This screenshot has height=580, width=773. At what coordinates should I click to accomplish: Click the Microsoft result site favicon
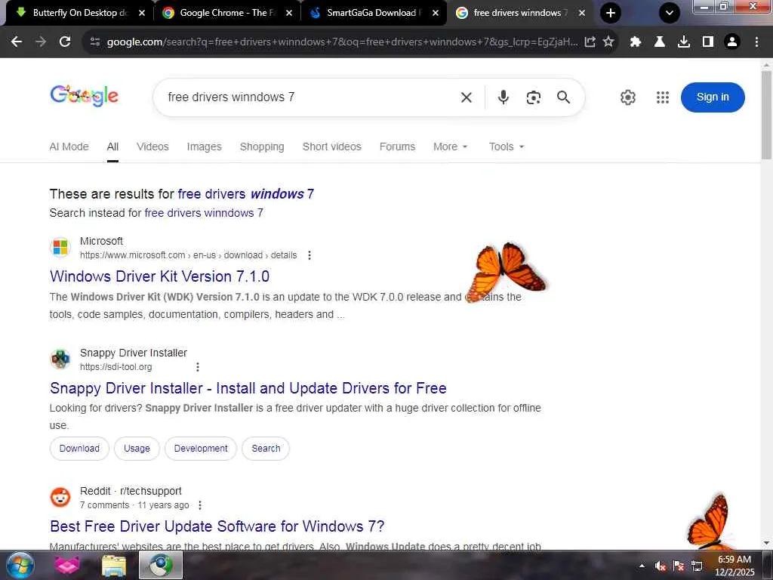coord(60,247)
